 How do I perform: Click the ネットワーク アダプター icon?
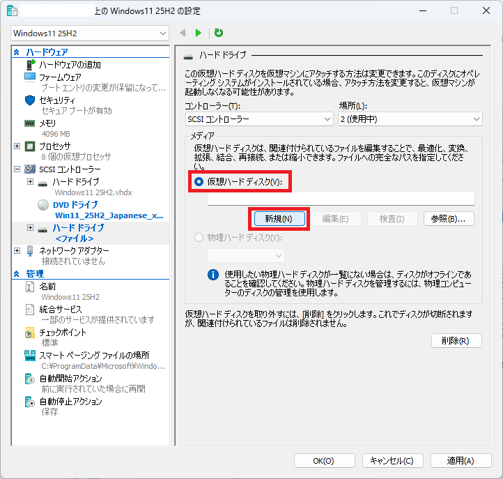coord(30,251)
